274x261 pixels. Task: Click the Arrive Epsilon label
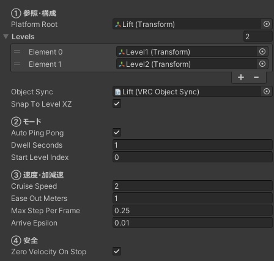pos(34,223)
